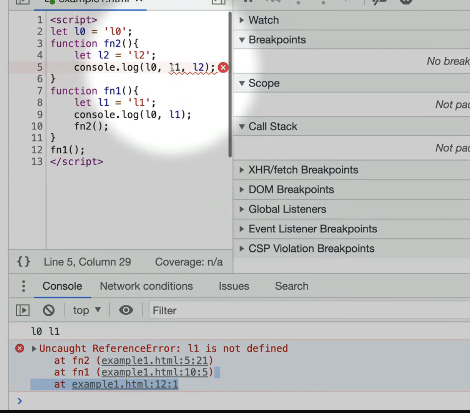The image size is (470, 413).
Task: Click line number 10 in the gutter
Action: pos(37,126)
